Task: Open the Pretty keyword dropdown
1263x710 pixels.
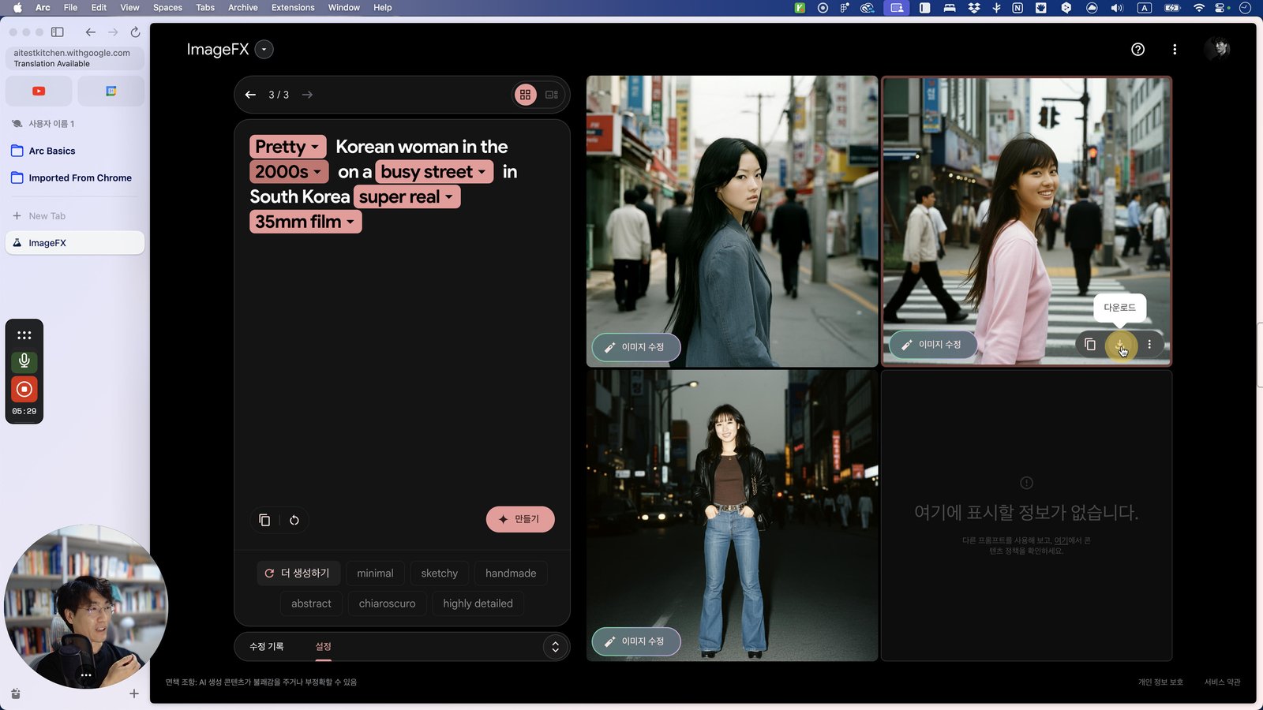Action: pos(288,147)
